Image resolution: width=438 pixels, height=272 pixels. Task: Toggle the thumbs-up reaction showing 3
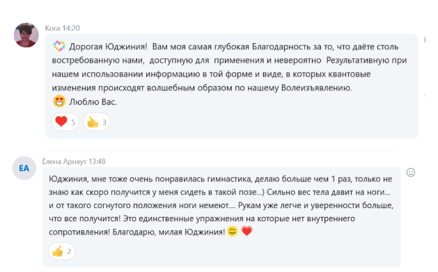97,122
